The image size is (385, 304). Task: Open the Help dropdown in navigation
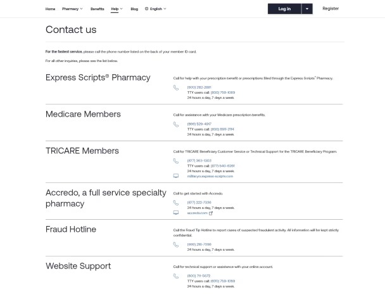tap(117, 9)
